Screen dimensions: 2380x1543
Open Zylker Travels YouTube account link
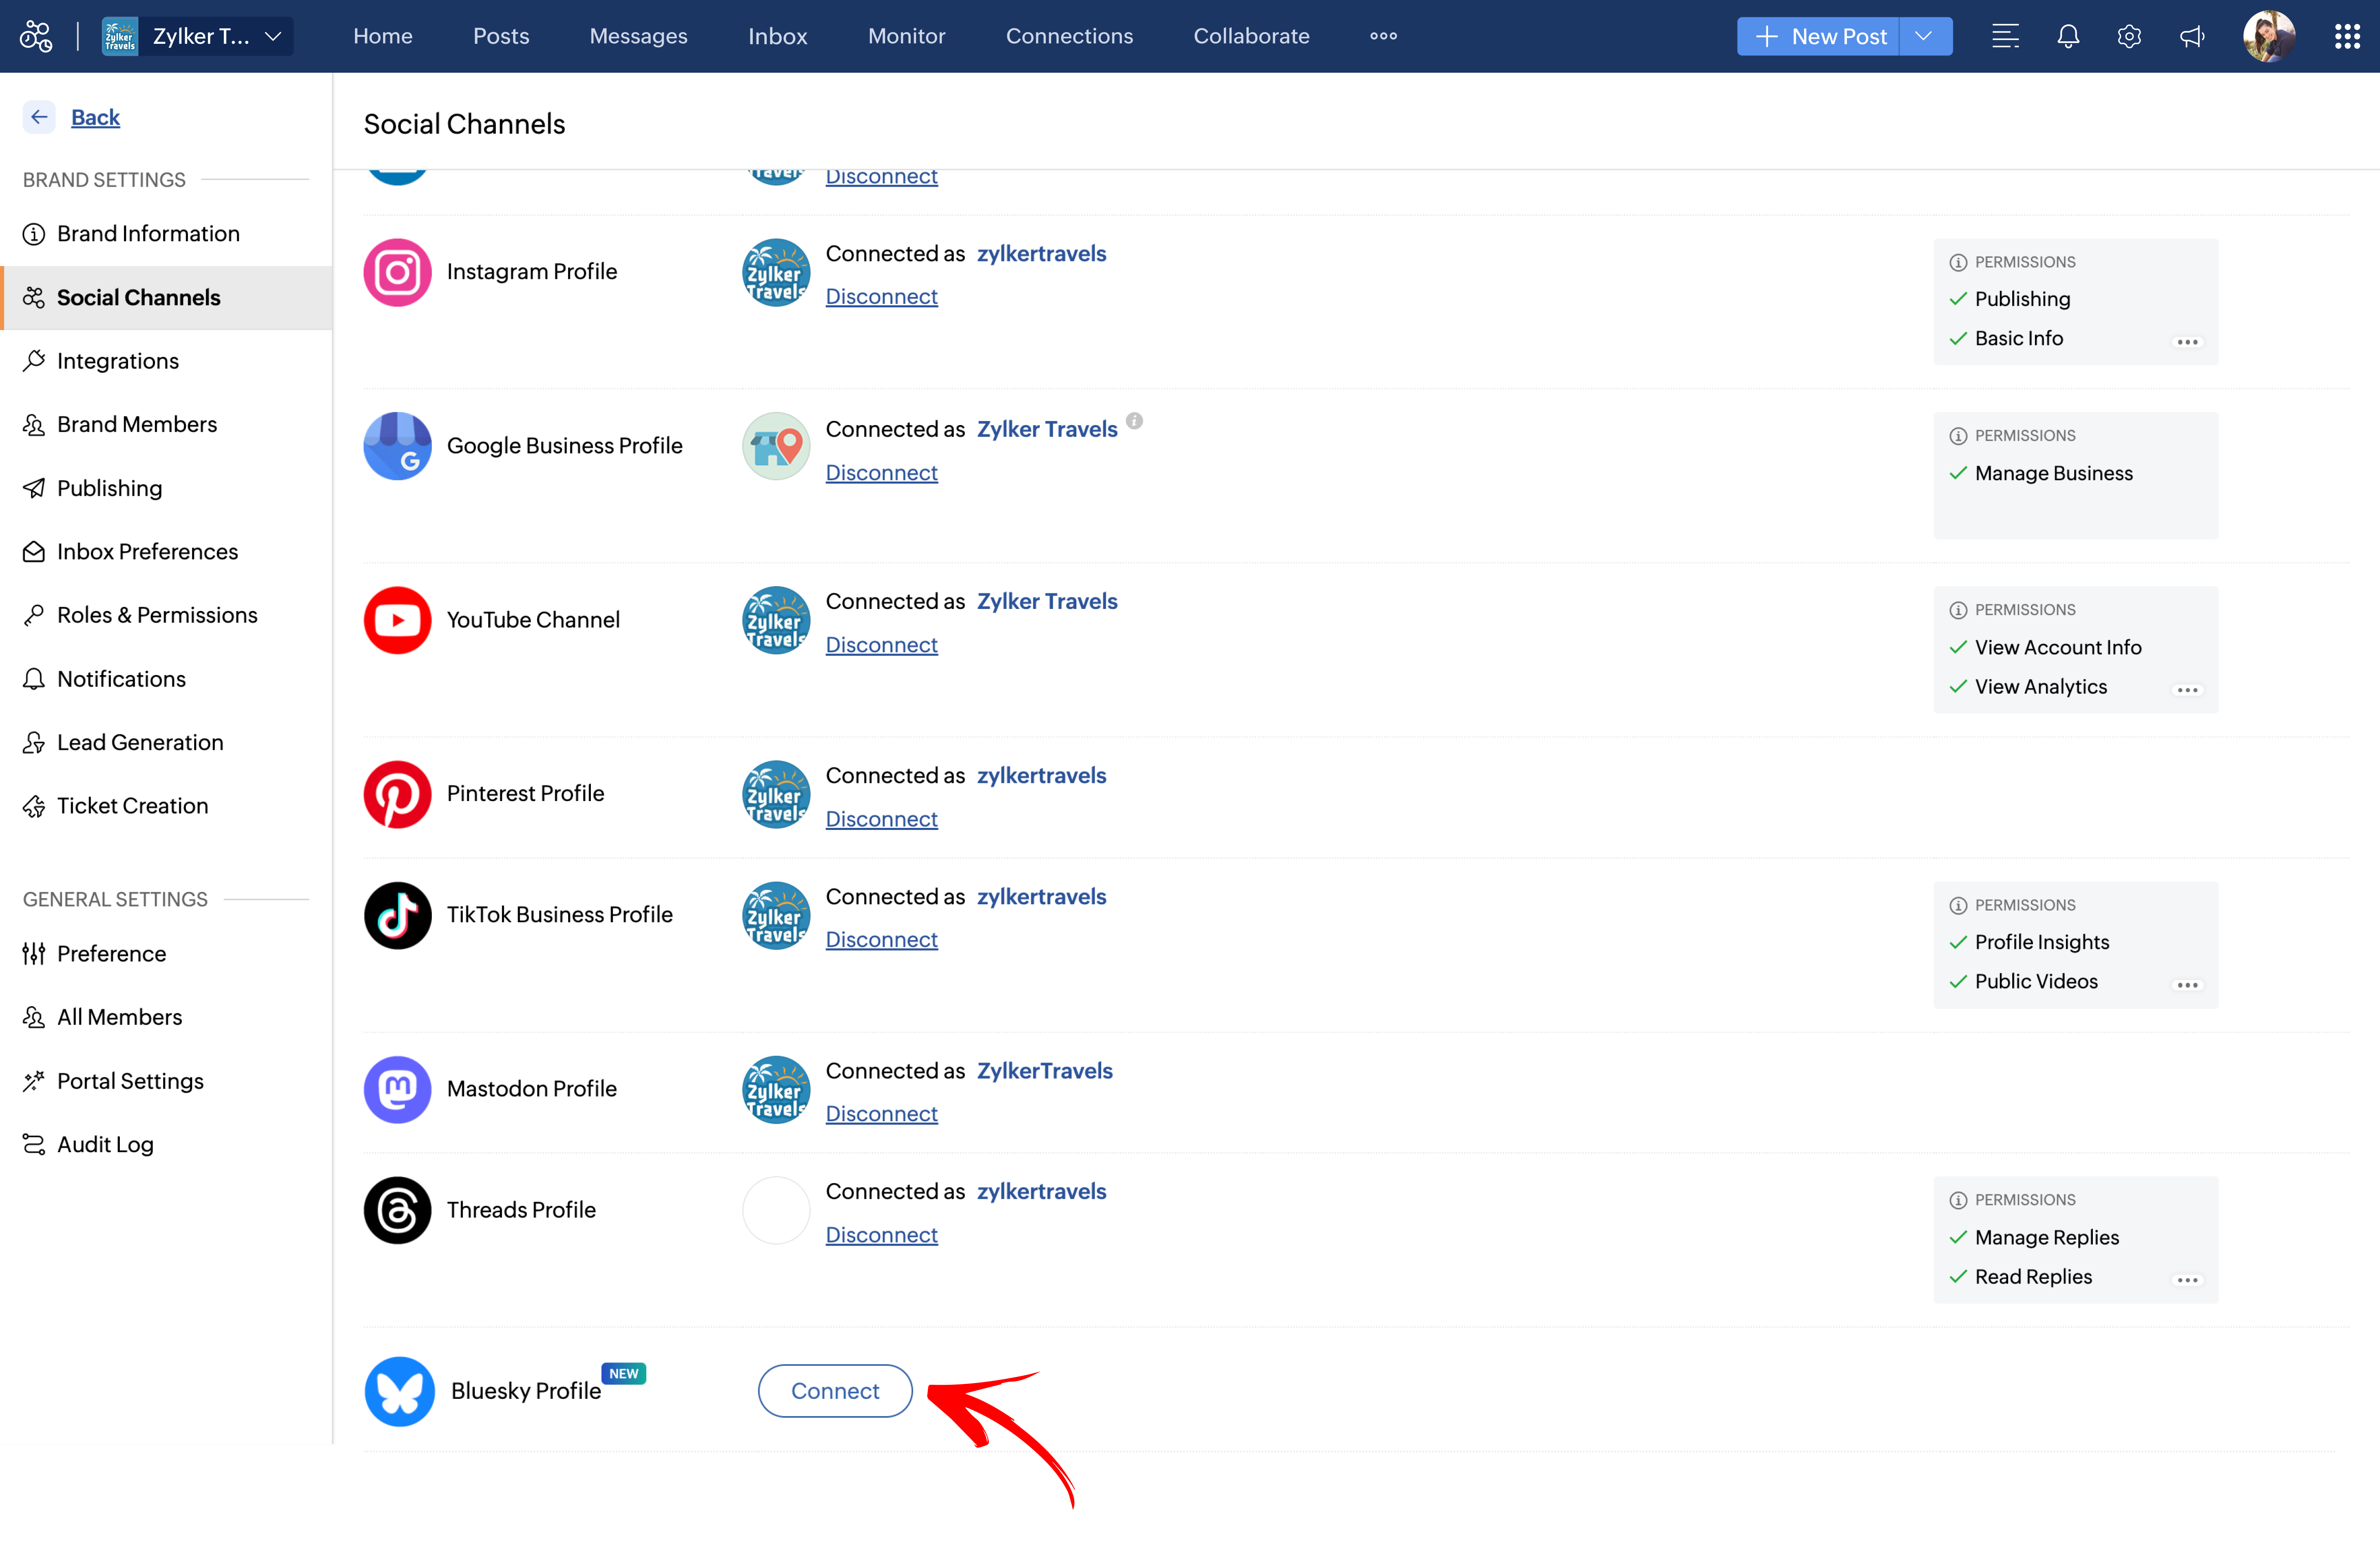point(1047,601)
